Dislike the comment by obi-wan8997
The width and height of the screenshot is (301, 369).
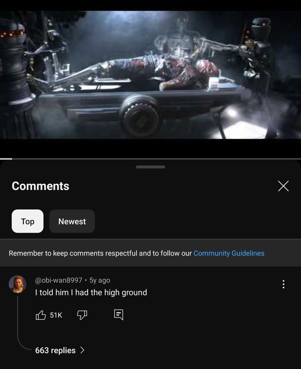click(82, 315)
